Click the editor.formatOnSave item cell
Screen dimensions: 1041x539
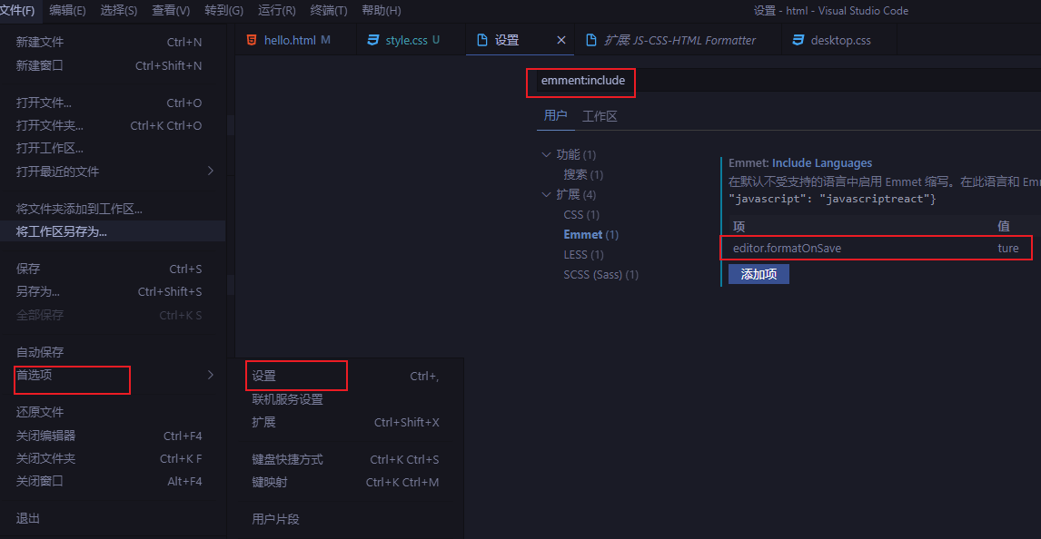[787, 248]
